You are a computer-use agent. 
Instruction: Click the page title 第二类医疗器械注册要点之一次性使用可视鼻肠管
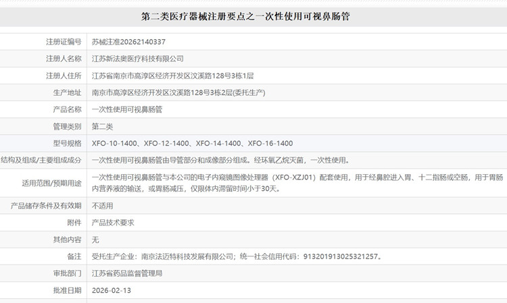245,16
